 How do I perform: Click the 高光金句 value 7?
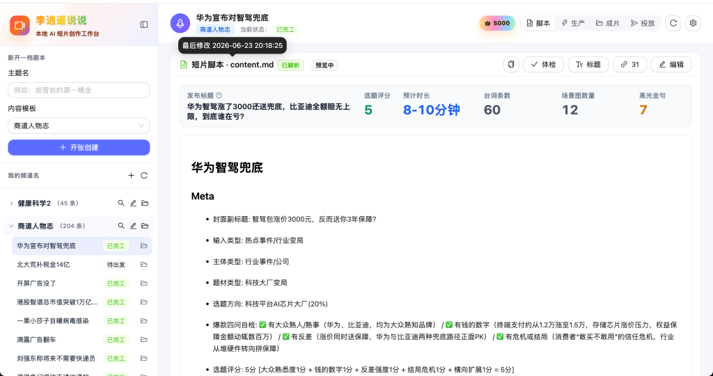coord(643,110)
